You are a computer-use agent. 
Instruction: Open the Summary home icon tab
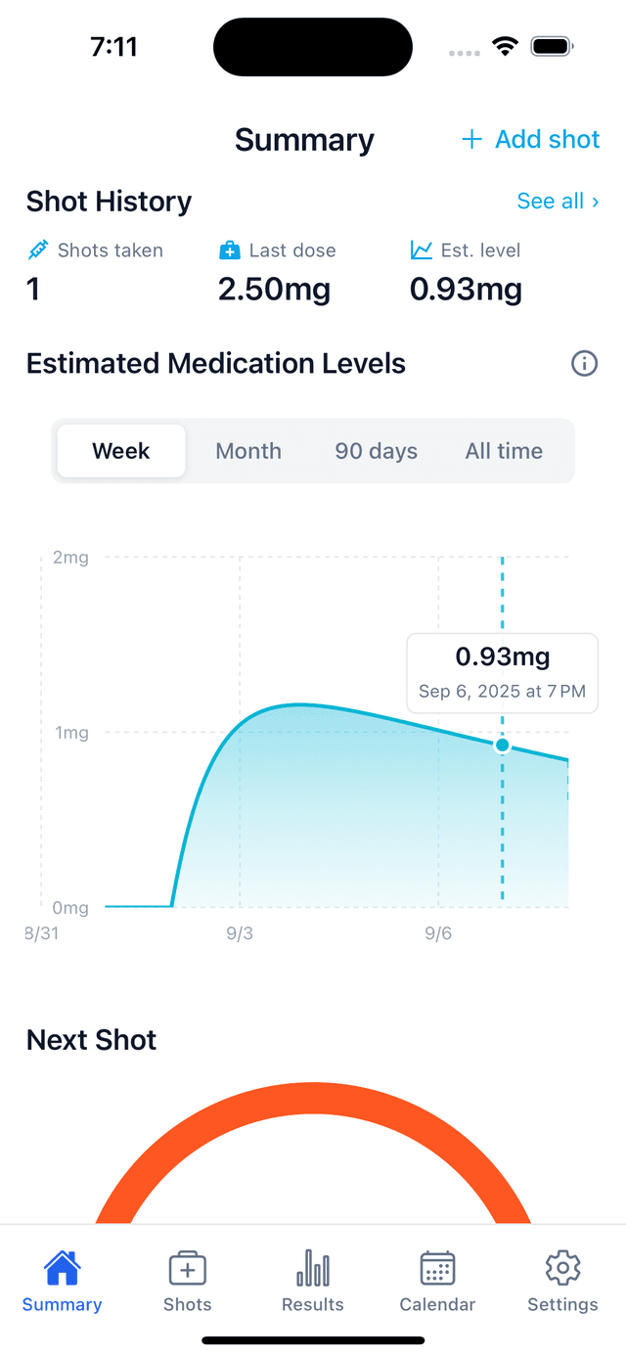[62, 1270]
